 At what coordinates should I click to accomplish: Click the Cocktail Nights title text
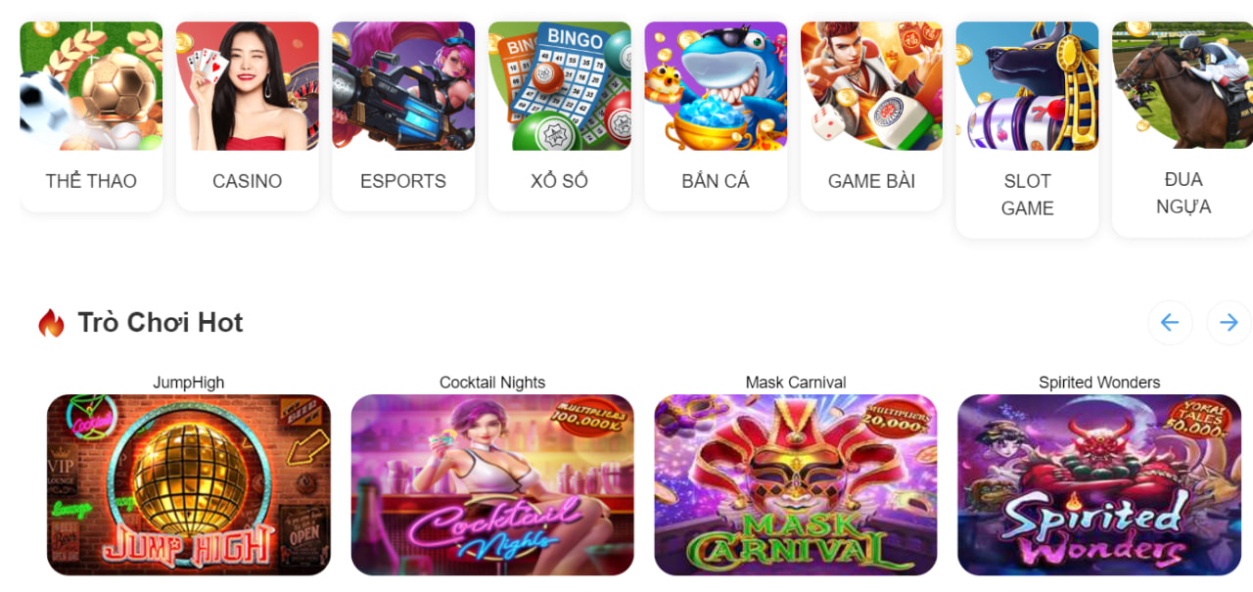492,383
